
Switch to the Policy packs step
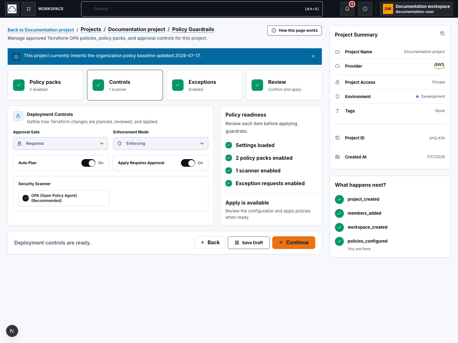[x=45, y=85]
